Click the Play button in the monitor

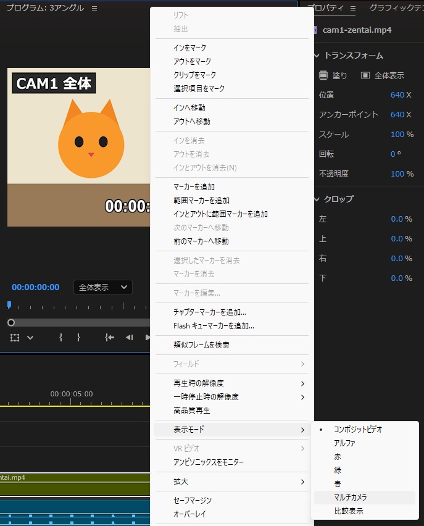[x=148, y=337]
